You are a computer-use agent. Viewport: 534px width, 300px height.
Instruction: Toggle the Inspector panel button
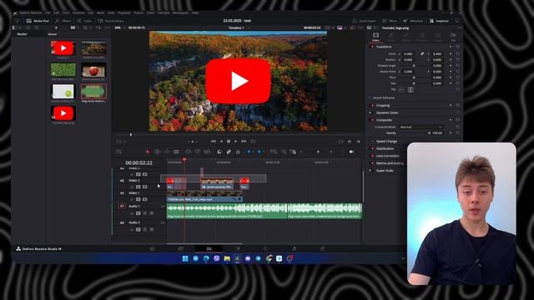439,21
